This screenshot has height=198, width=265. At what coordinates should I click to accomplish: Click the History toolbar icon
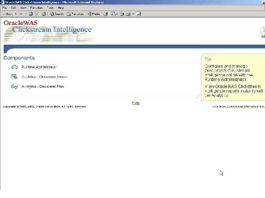click(106, 14)
